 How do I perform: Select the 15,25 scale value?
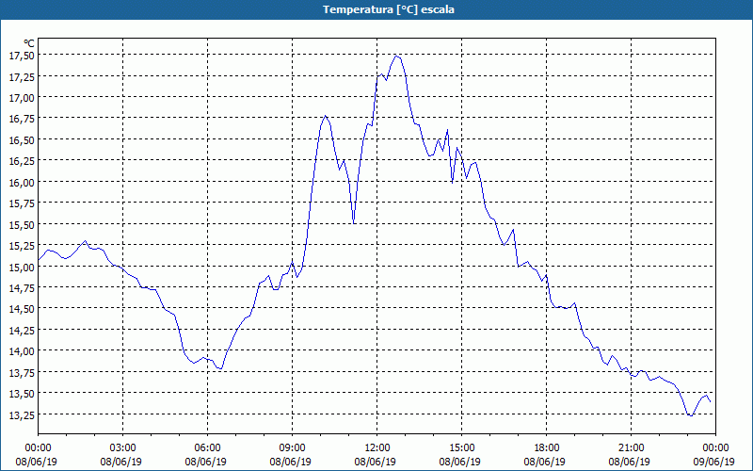pyautogui.click(x=22, y=246)
